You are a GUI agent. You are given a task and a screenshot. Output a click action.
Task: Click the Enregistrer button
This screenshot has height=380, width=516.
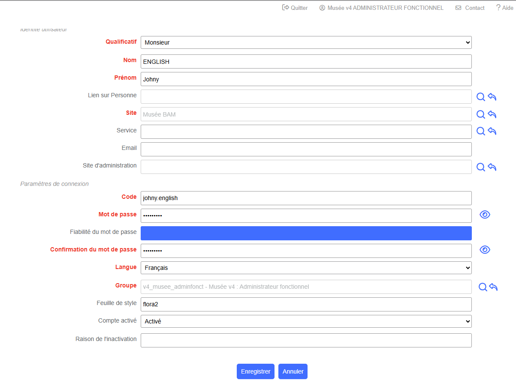coord(255,371)
